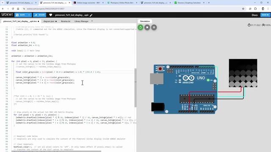Viewport: 271px width, 152px height.
Task: Click the SHARE button
Action: [x=39, y=15]
